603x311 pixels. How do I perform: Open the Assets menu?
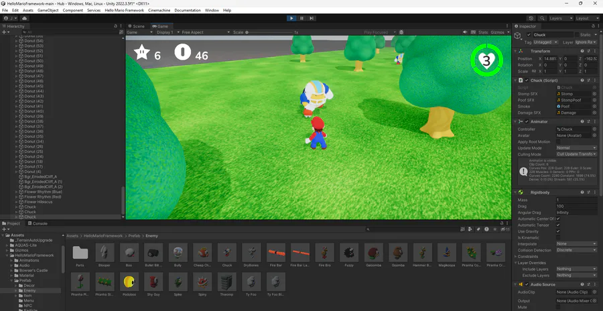[28, 11]
